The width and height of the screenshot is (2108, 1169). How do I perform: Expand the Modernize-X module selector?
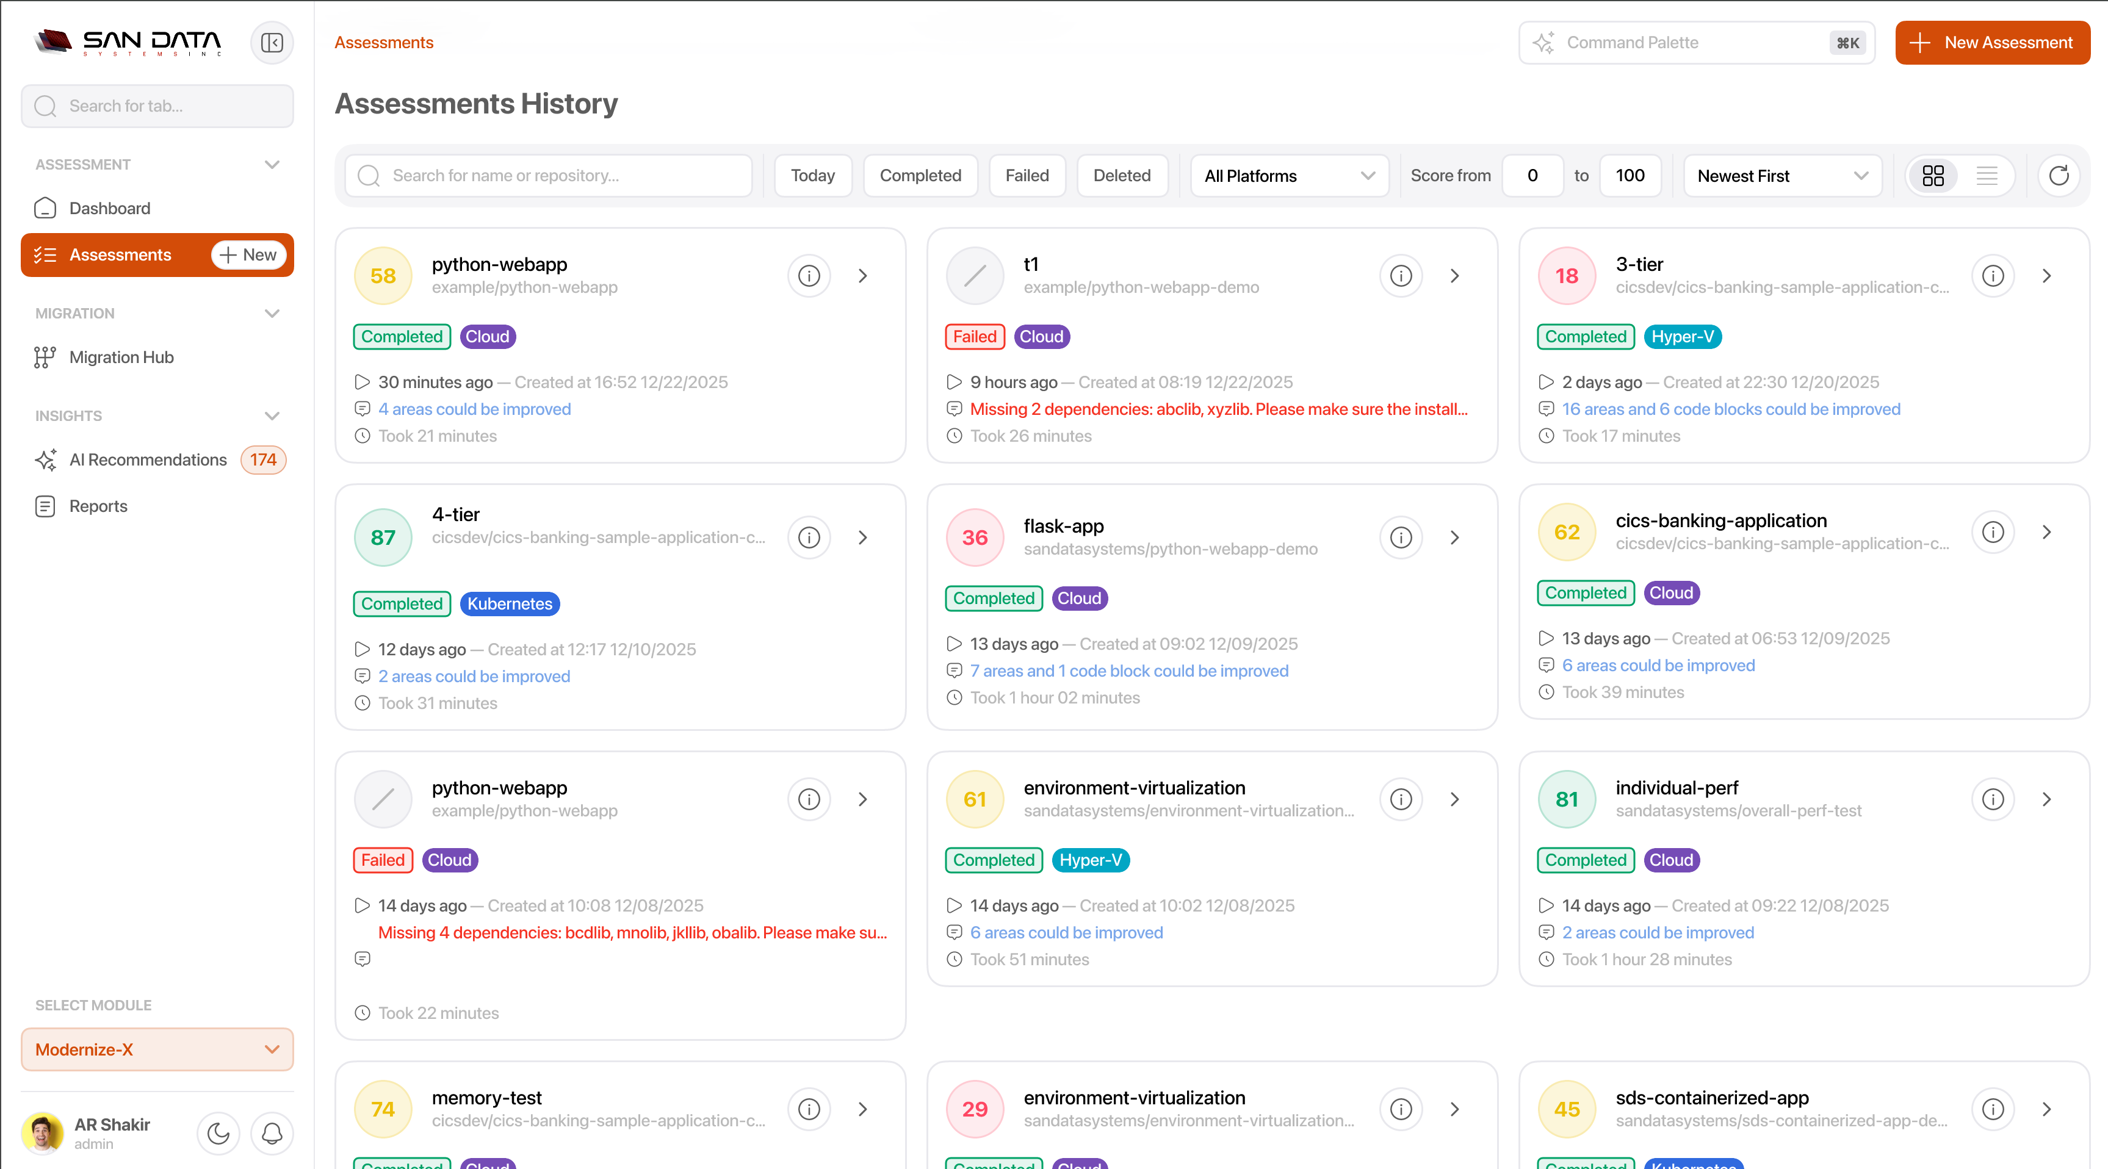(156, 1049)
